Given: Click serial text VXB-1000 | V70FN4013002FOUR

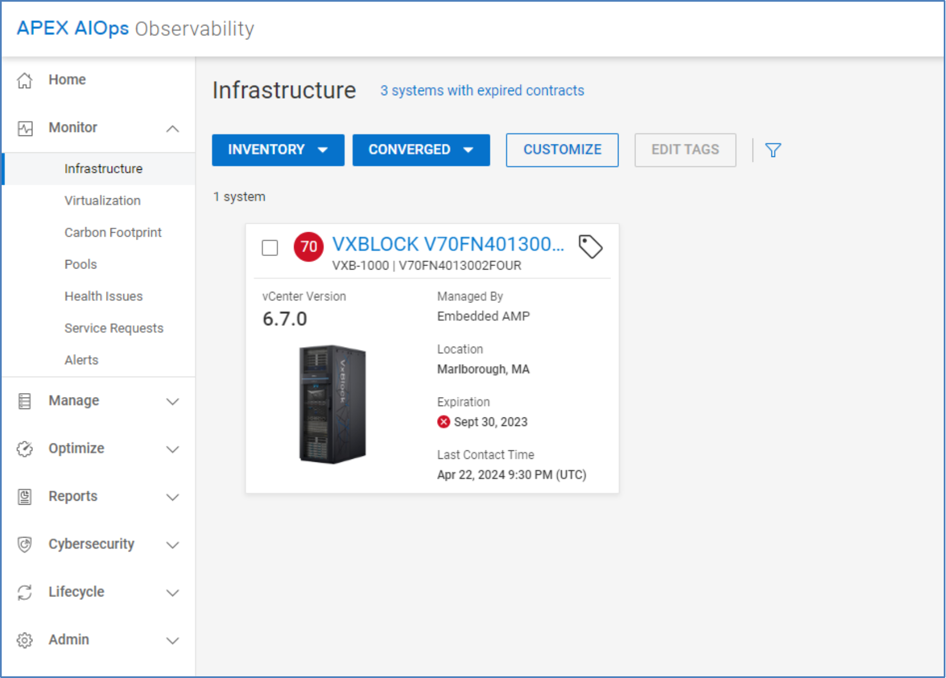Looking at the screenshot, I should click(x=426, y=266).
